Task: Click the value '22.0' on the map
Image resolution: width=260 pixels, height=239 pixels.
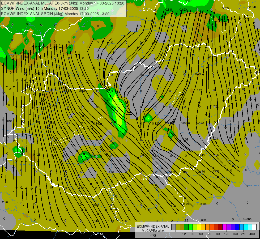Action: pyautogui.click(x=216, y=171)
